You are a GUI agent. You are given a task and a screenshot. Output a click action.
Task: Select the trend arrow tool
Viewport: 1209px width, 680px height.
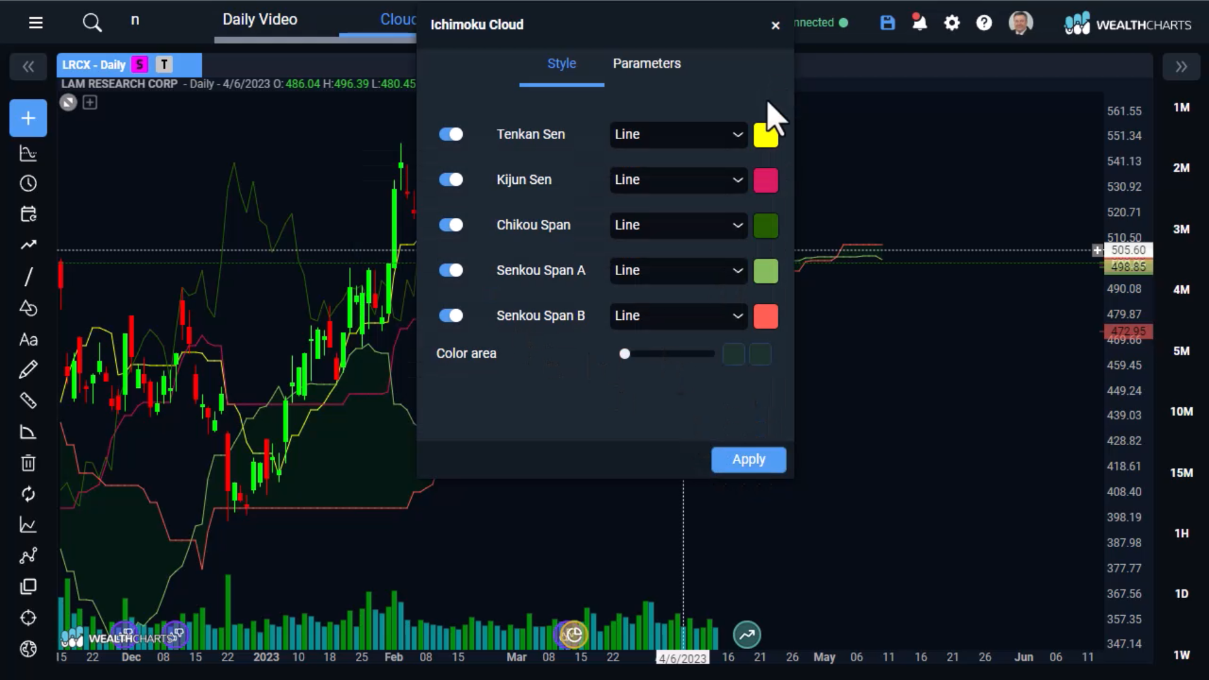(x=28, y=245)
